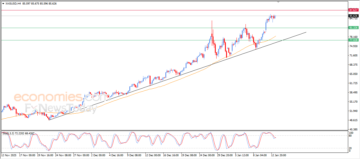Click the stochastic 100 level label
360x159 pixels.
[351, 133]
